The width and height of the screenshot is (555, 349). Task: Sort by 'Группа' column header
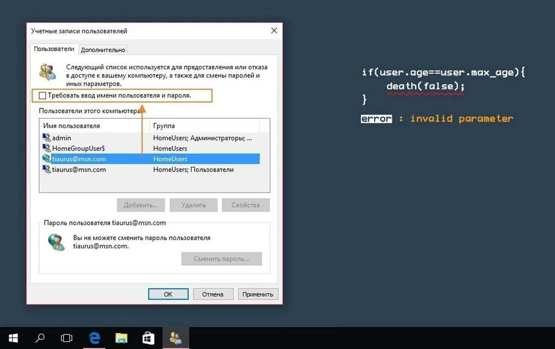pos(205,126)
